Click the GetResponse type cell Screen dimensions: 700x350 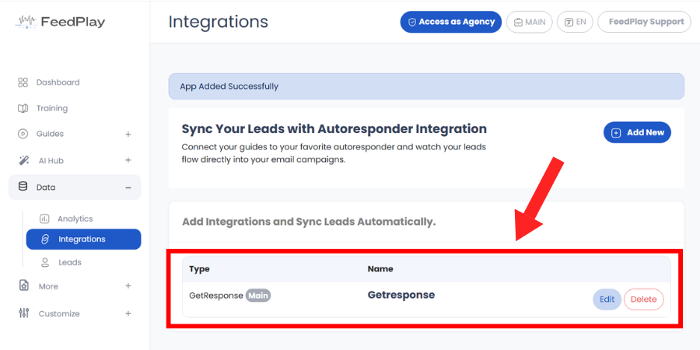click(x=216, y=296)
